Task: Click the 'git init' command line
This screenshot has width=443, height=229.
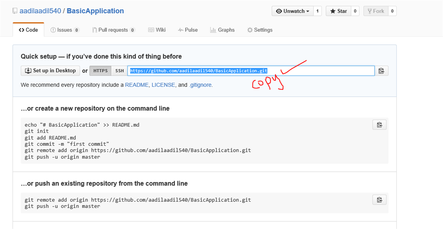Action: click(x=37, y=131)
